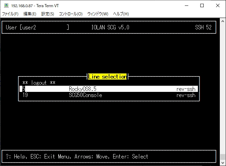226x166 pixels.
Task: Click the Line selection title
Action: pyautogui.click(x=107, y=77)
